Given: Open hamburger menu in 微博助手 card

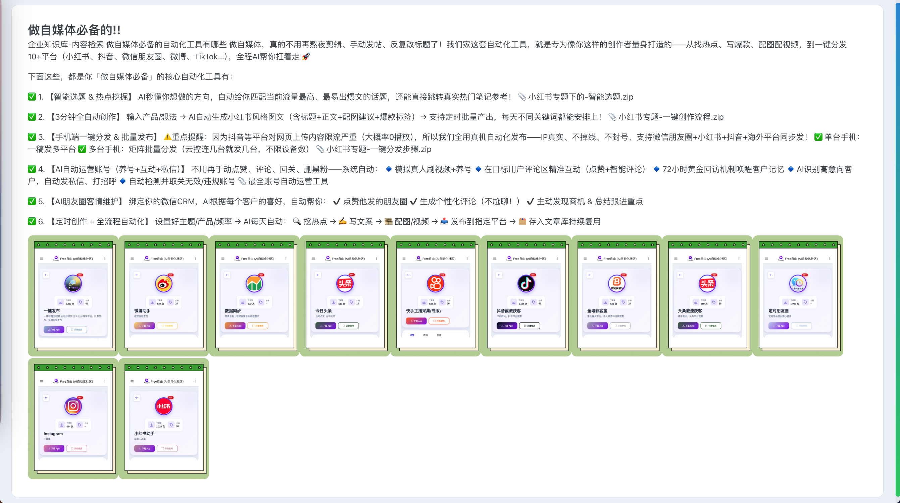Looking at the screenshot, I should [132, 259].
